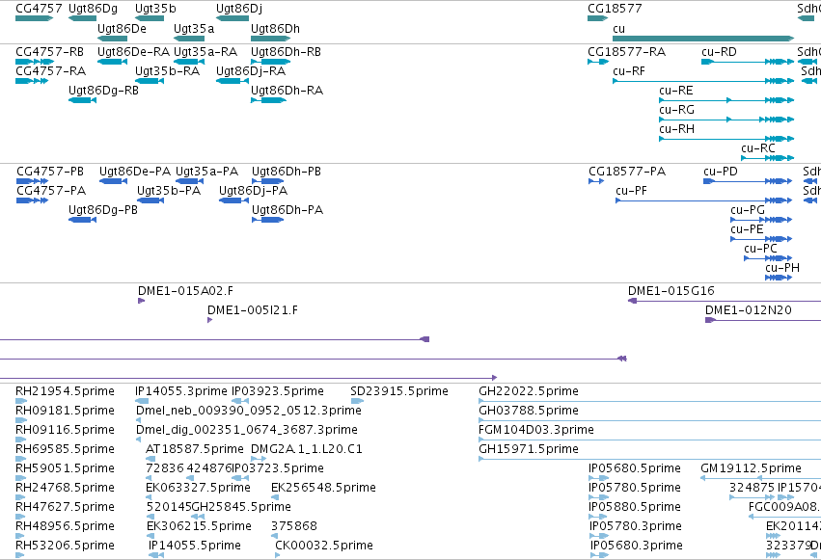Click the cu-RF transcript label
The image size is (821, 560).
(x=629, y=71)
